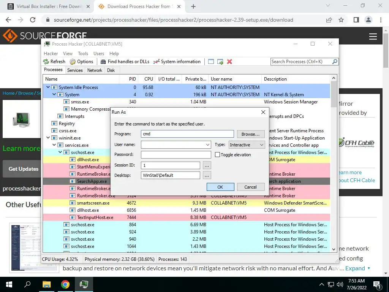Switch to the Network tab

tap(95, 70)
